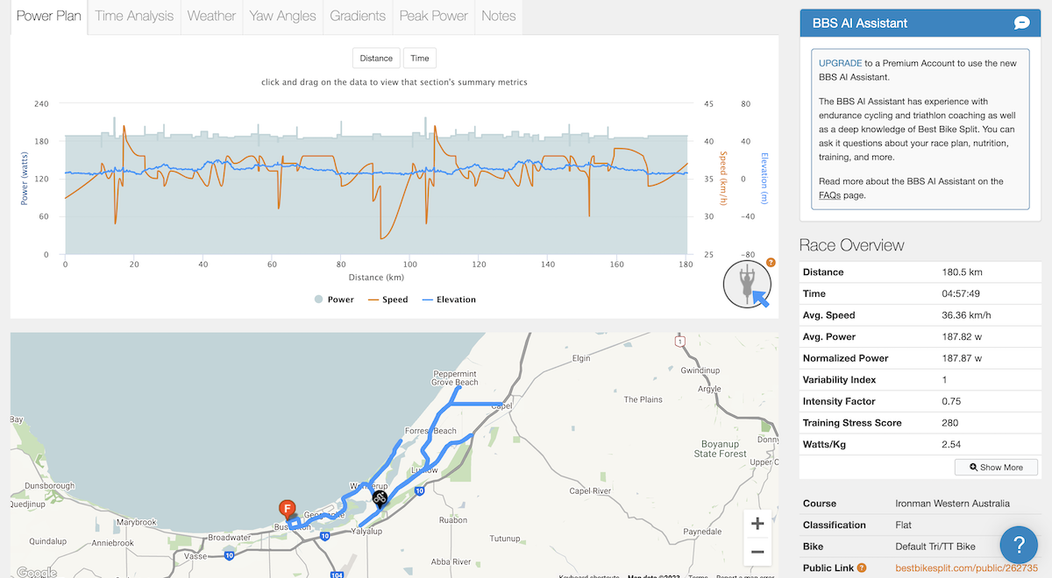This screenshot has height=578, width=1052.
Task: Click the Capel River map label
Action: (x=590, y=491)
